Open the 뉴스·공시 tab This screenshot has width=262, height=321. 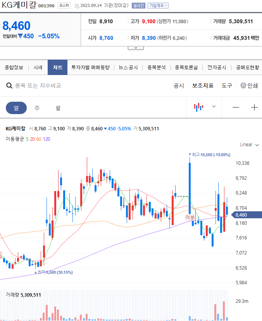point(128,67)
